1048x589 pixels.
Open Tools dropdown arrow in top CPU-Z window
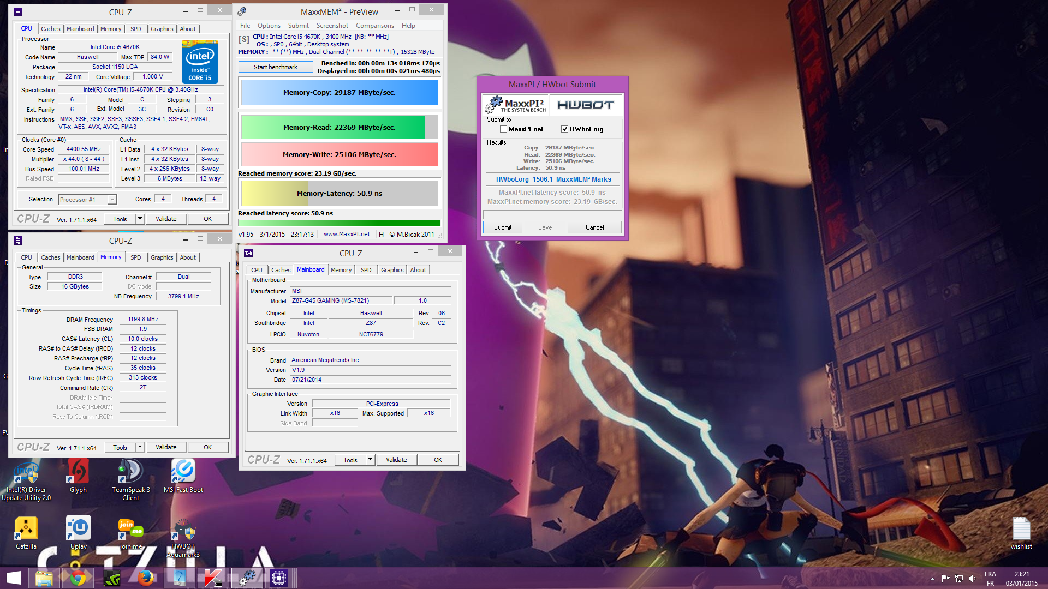[x=140, y=219]
